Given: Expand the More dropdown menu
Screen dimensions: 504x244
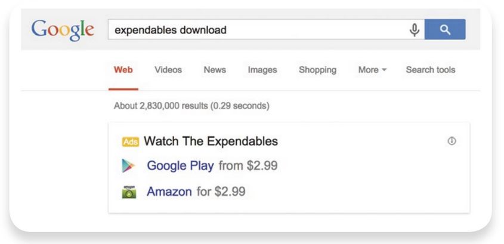Looking at the screenshot, I should 372,70.
